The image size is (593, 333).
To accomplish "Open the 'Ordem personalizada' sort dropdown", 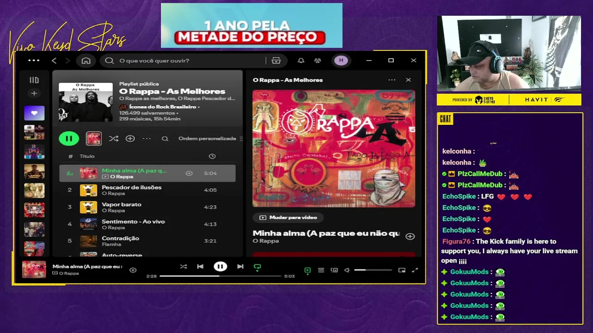I will click(207, 138).
